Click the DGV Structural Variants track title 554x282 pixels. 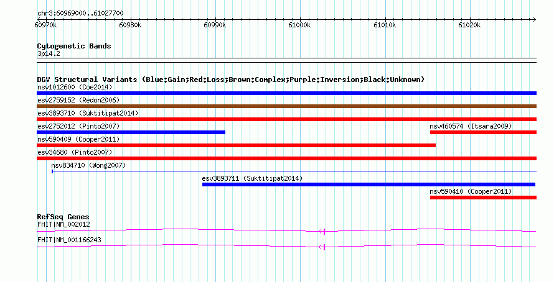(x=231, y=80)
